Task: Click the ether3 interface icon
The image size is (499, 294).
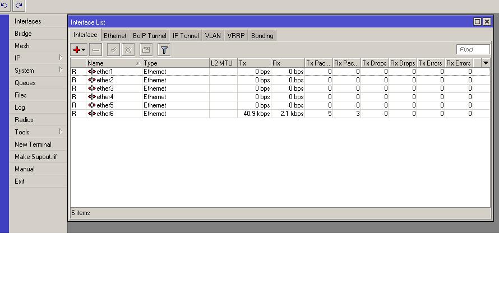Action: [x=91, y=88]
